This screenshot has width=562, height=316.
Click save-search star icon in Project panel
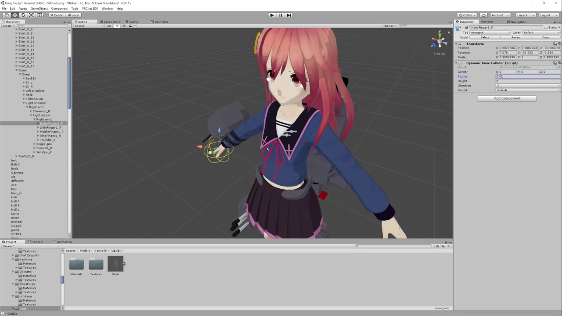point(447,246)
